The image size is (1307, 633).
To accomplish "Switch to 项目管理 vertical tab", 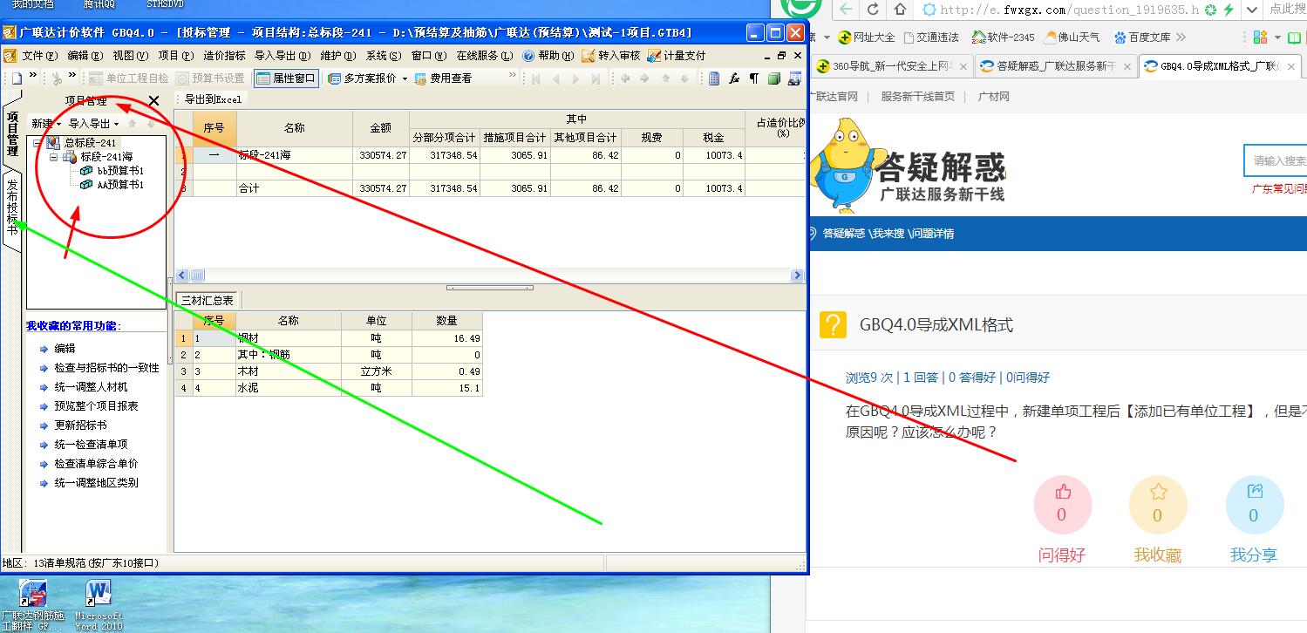I will coord(12,132).
